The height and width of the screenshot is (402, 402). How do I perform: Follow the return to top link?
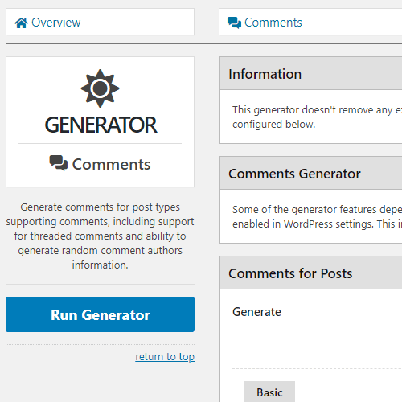click(x=165, y=357)
